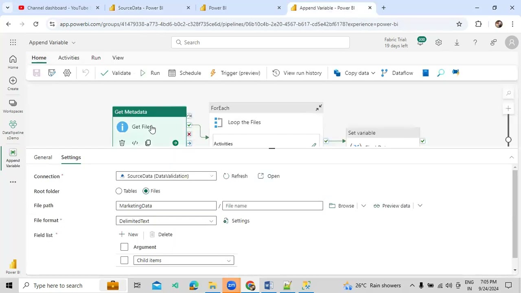Open notifications bell with 300 badge
521x293 pixels.
point(420,42)
